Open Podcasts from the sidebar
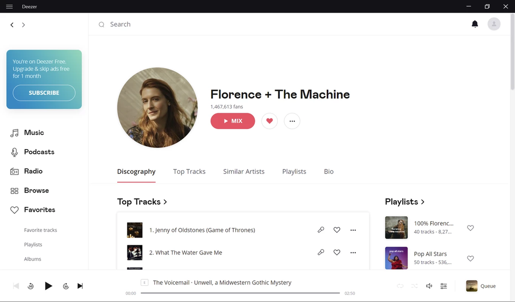 (x=38, y=151)
